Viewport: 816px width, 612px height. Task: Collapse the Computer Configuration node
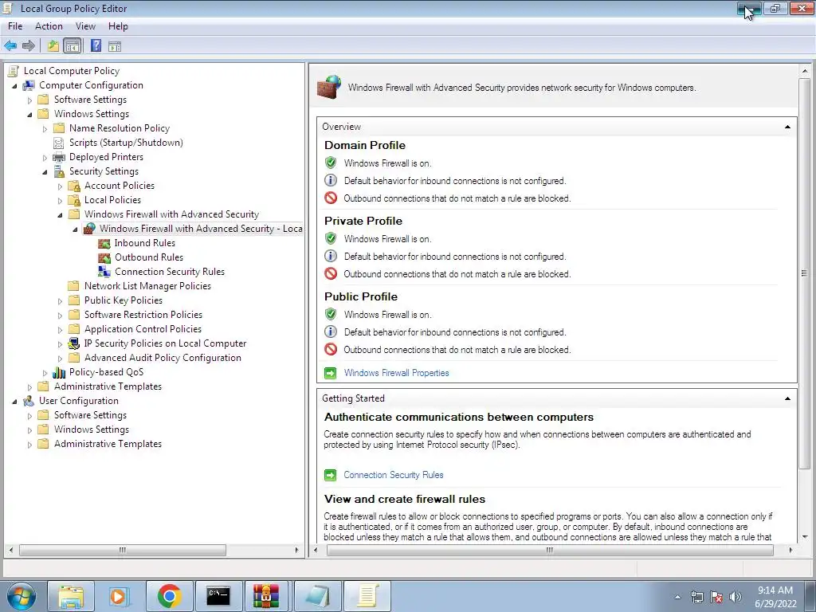[x=14, y=86]
